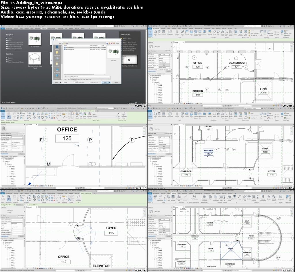Open Wire Types selector in Place Wire Properties

tap(12, 211)
